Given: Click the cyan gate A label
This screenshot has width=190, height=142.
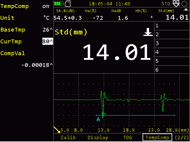Looking at the screenshot, I should click(98, 119).
